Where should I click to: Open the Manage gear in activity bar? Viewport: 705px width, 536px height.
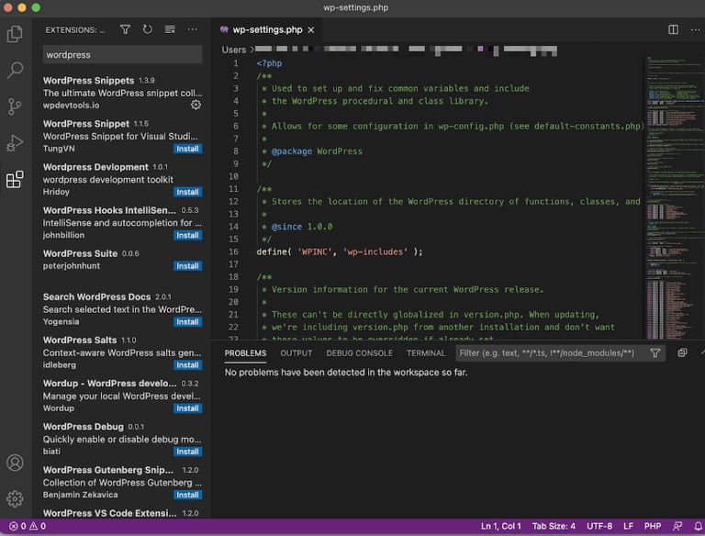[x=15, y=498]
